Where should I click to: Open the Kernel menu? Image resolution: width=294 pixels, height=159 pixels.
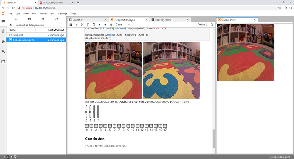point(42,13)
